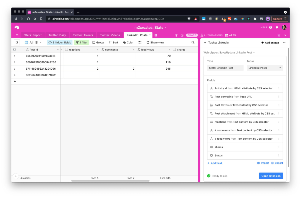This screenshot has height=197, width=301.
Task: Select all records with the header checkbox
Action: (x=15, y=49)
